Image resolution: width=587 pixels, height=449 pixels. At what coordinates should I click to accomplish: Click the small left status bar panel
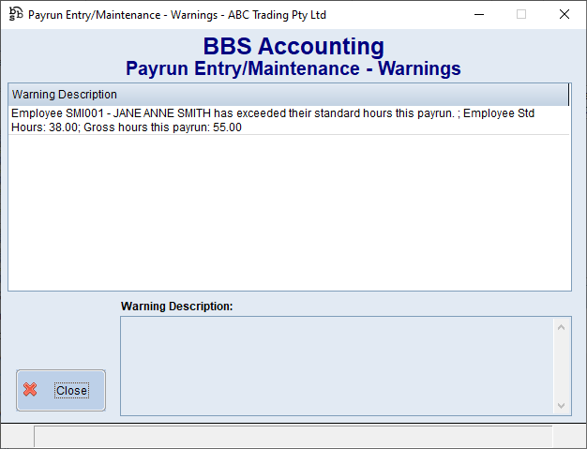tap(17, 437)
